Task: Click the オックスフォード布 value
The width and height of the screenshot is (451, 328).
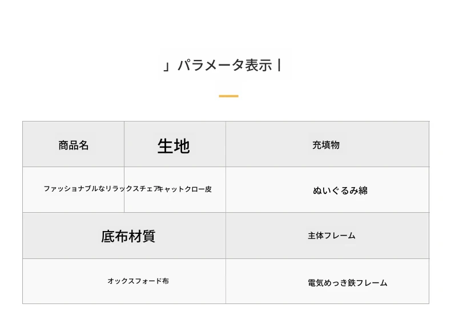Action: [138, 281]
